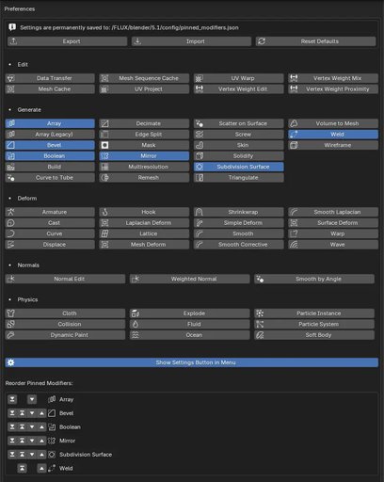This screenshot has height=482, width=384.
Task: Pin the Shrinkwrap modifier
Action: pyautogui.click(x=239, y=212)
